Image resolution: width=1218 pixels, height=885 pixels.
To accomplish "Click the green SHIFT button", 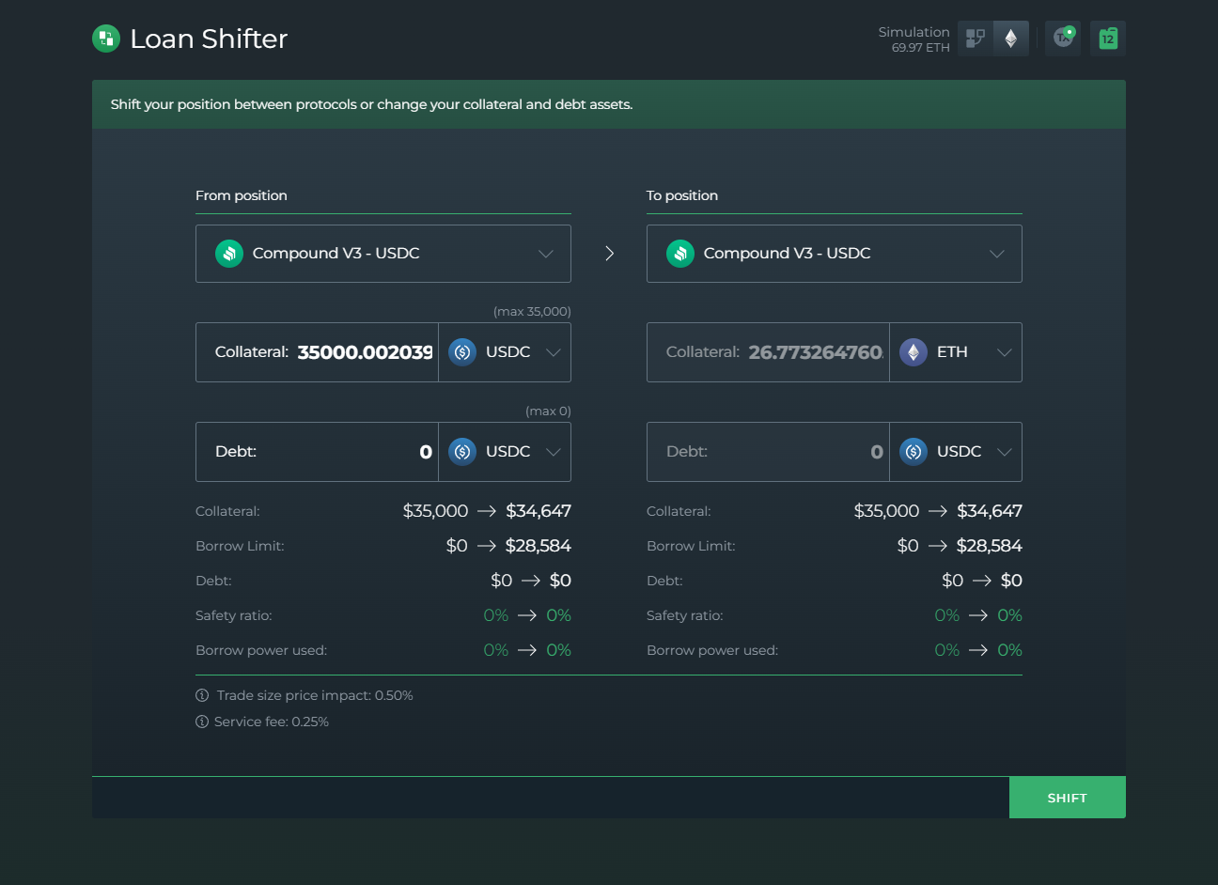I will coord(1068,798).
